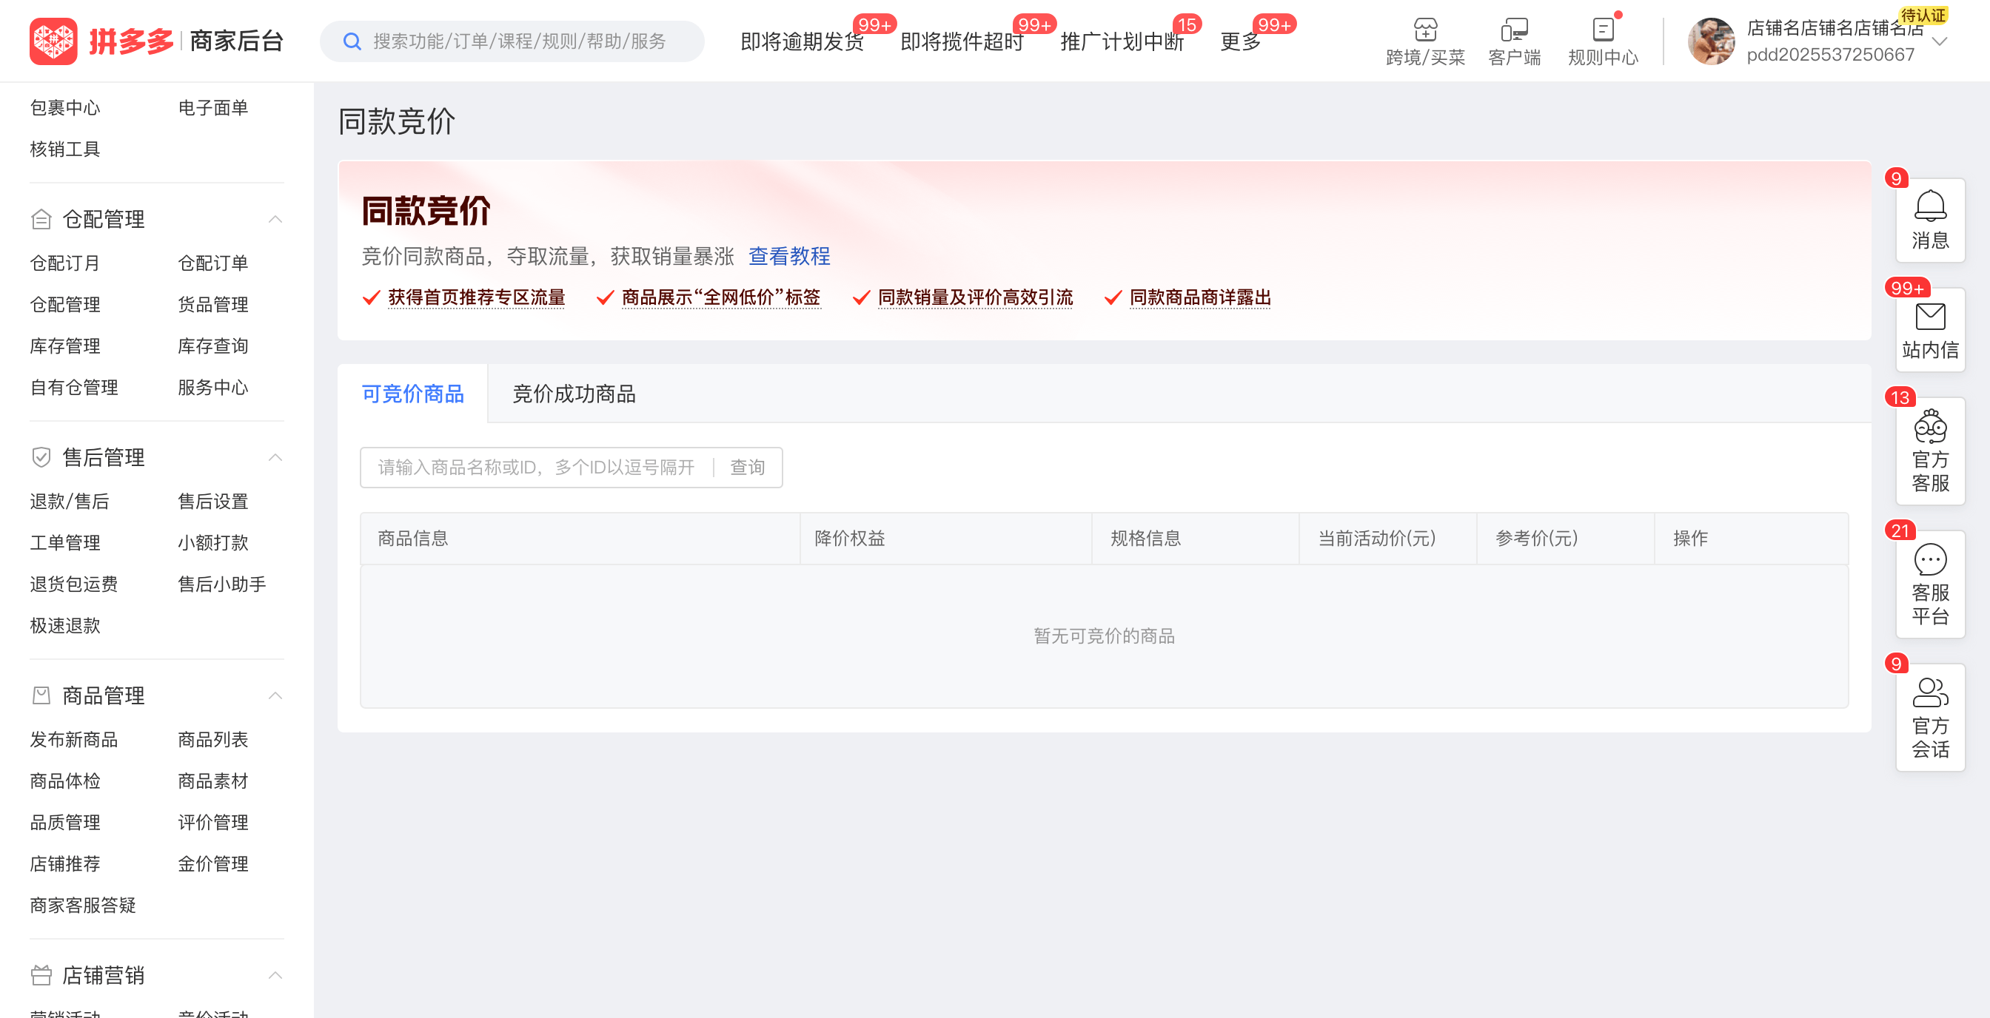The height and width of the screenshot is (1018, 1990).
Task: Open the 查看教程 tutorial link
Action: point(788,256)
